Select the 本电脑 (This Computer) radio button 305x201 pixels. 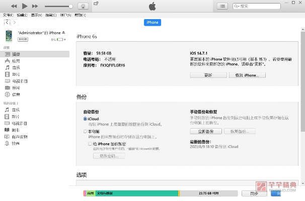click(85, 131)
